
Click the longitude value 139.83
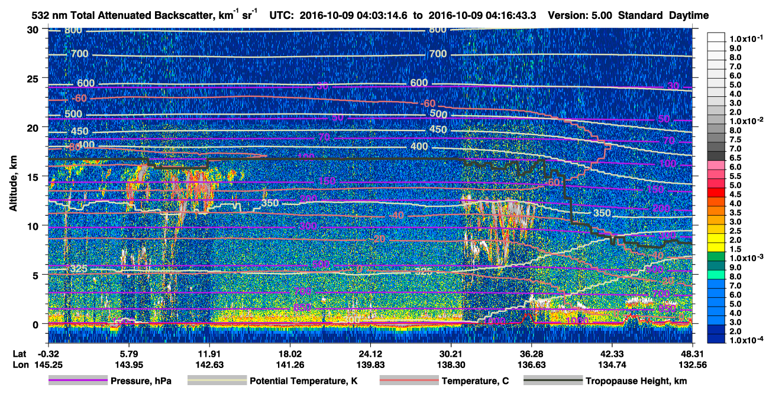(370, 365)
